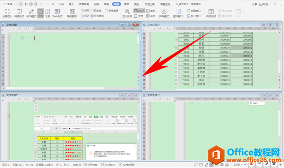284x168 pixels.
Task: Open the split window (拆分窗口) dropdown
Action: click(194, 16)
